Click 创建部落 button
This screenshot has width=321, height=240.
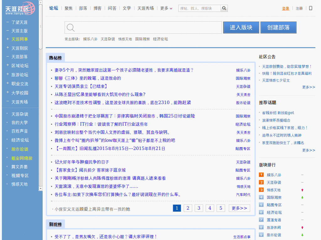click(x=278, y=27)
